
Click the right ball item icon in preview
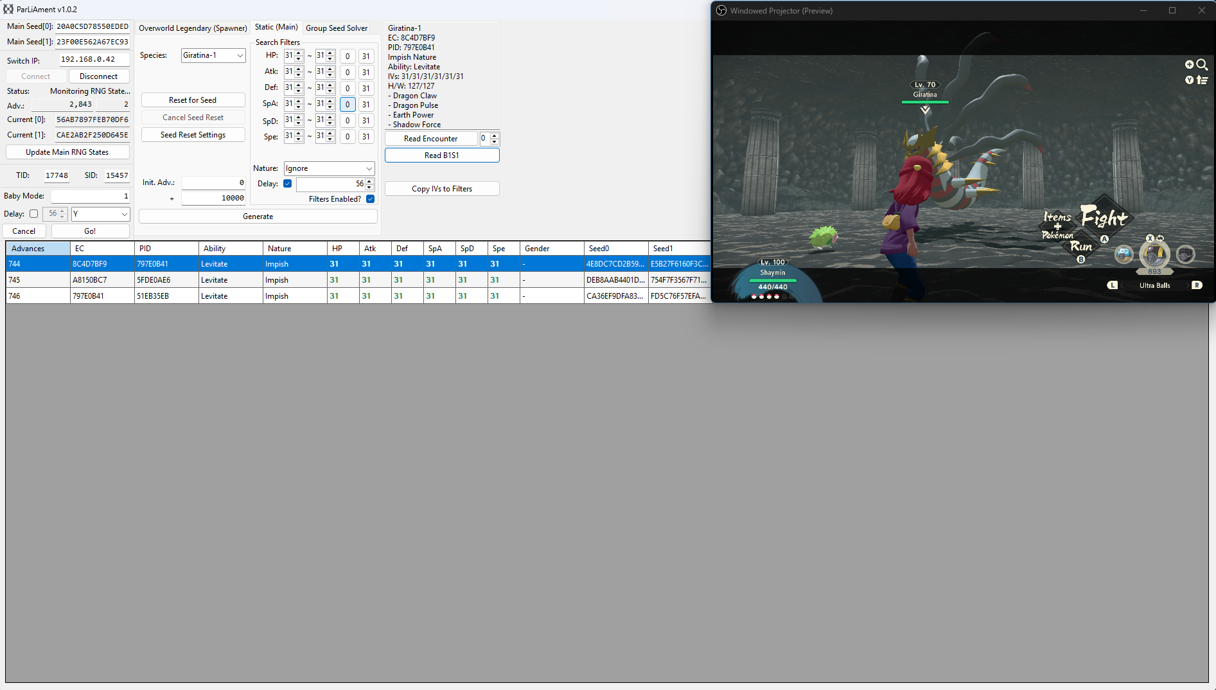[1185, 254]
